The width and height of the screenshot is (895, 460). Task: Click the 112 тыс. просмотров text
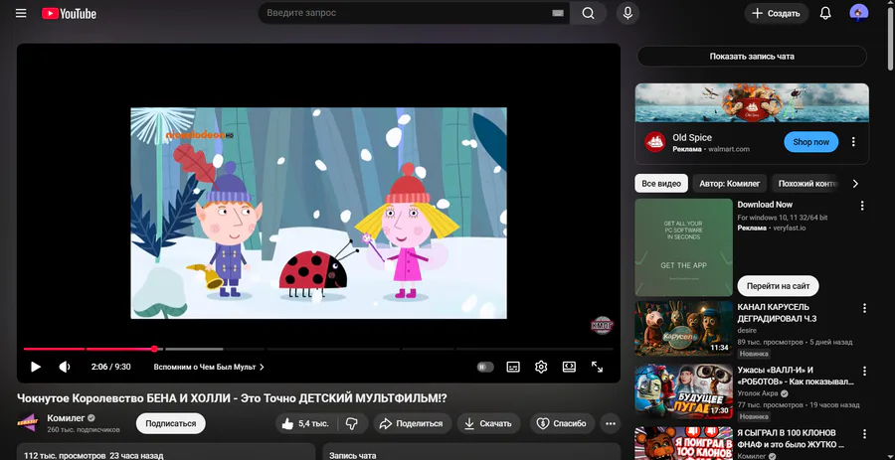coord(65,455)
